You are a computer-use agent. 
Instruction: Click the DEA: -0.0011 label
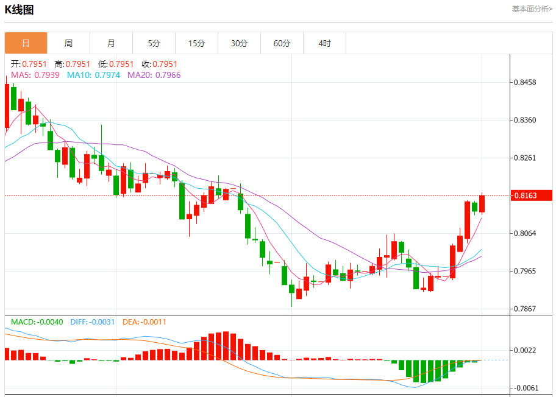click(x=144, y=322)
